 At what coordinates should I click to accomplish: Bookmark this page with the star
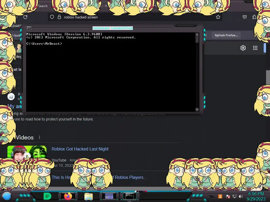(x=218, y=17)
